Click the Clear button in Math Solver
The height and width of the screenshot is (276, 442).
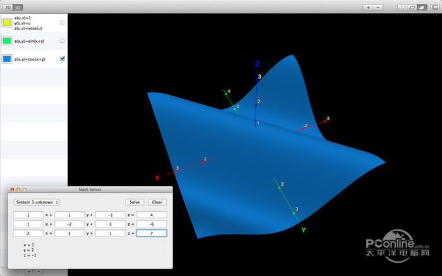click(x=157, y=202)
